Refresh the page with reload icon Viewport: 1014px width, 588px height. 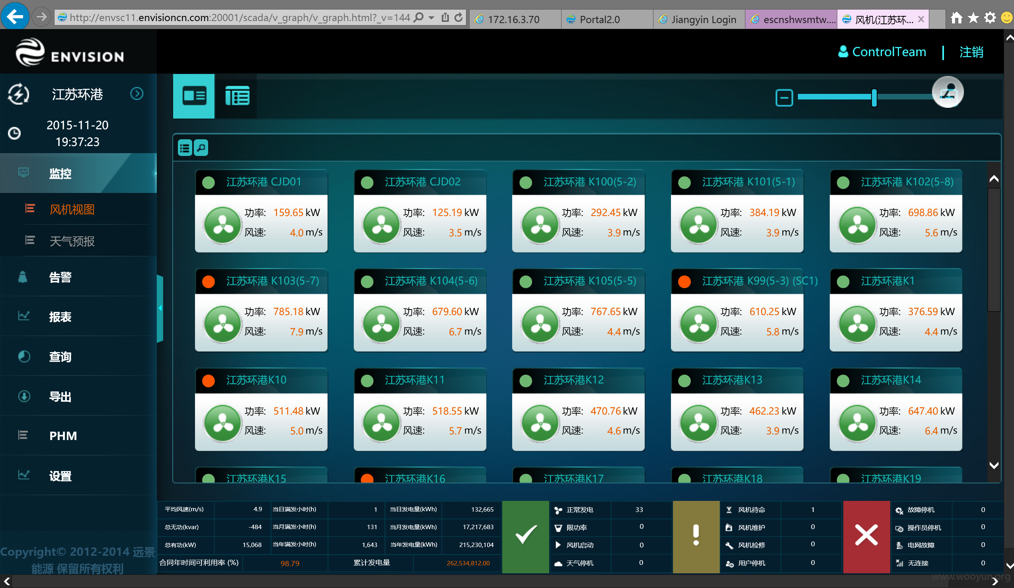coord(459,18)
